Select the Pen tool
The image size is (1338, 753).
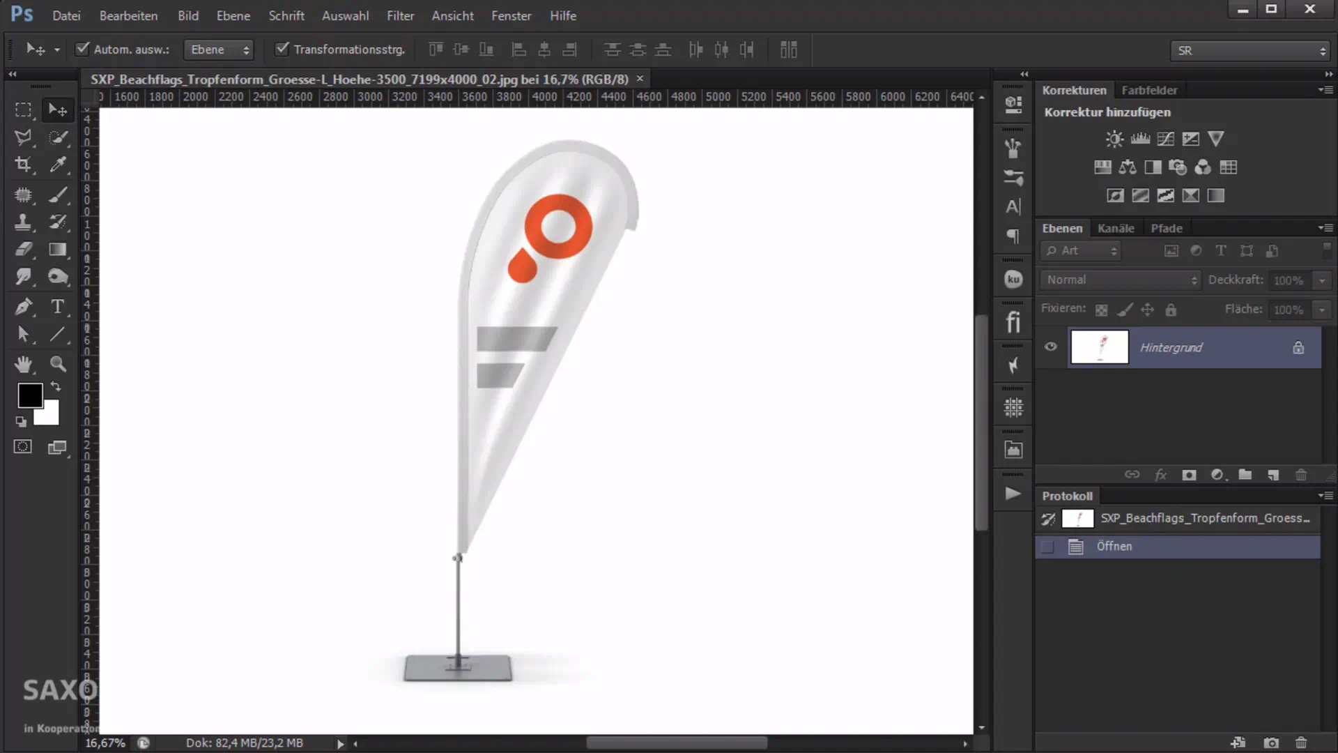click(x=23, y=307)
